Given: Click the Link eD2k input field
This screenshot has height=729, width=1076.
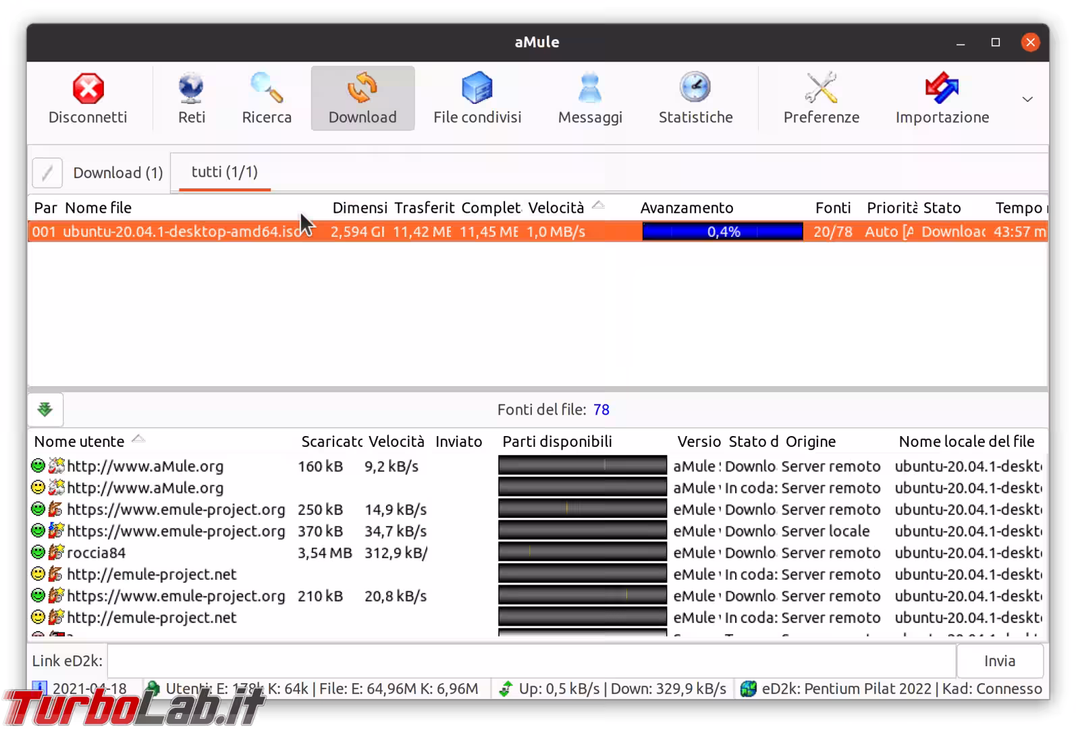Looking at the screenshot, I should click(531, 661).
